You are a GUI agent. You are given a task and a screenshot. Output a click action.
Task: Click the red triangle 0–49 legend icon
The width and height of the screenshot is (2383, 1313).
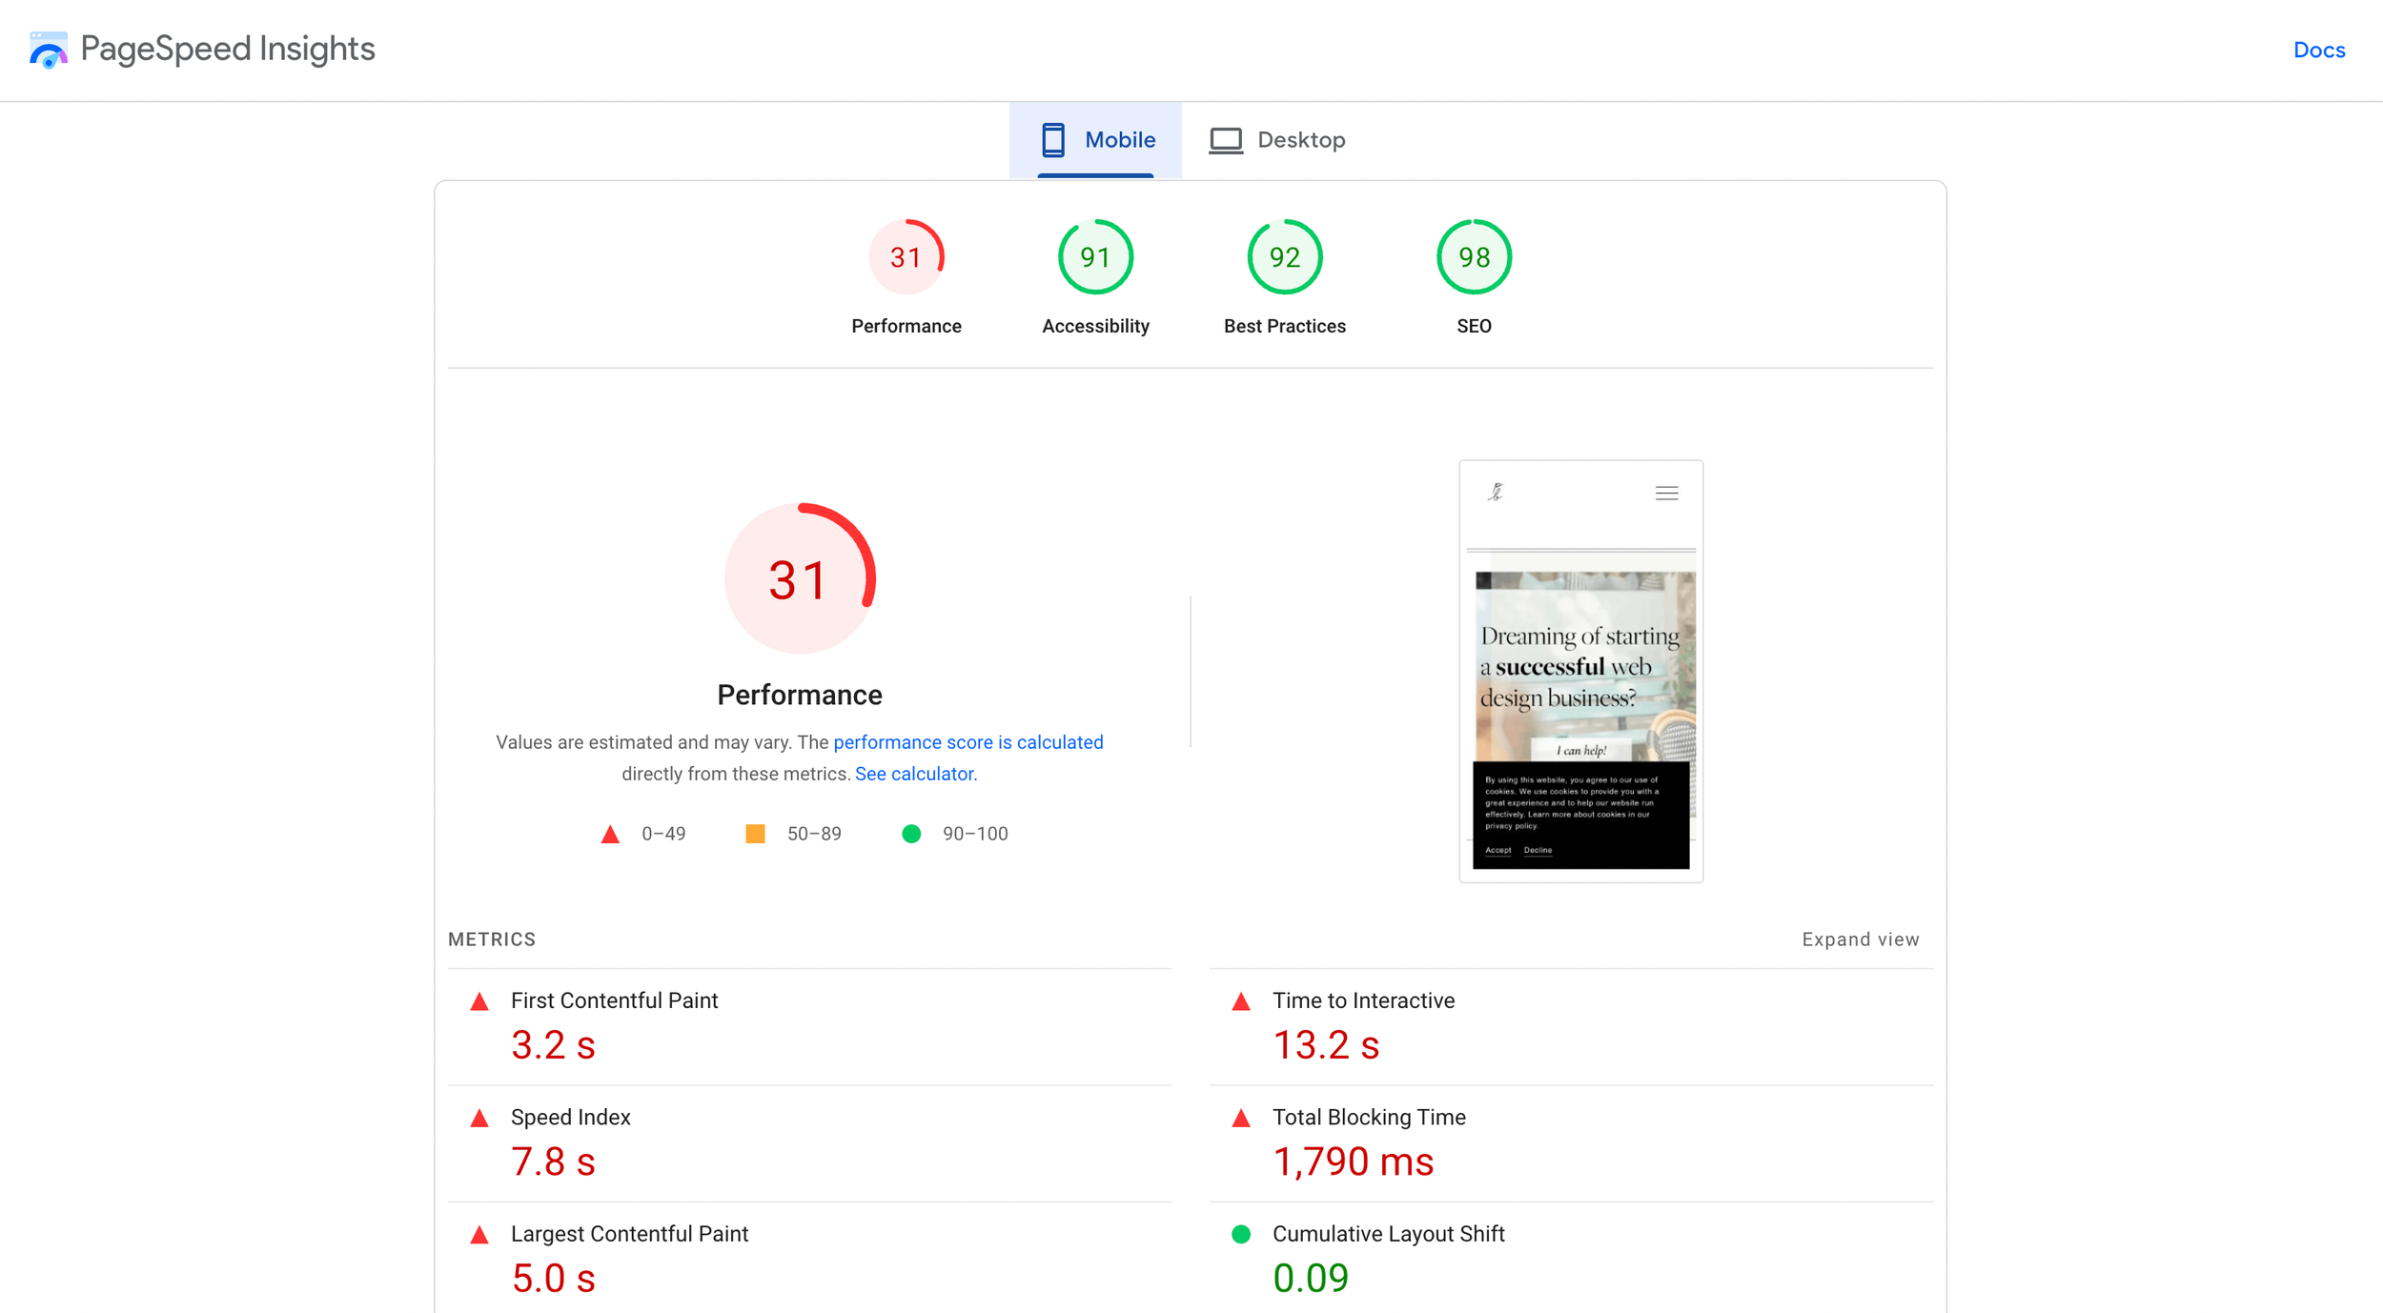[x=610, y=835]
